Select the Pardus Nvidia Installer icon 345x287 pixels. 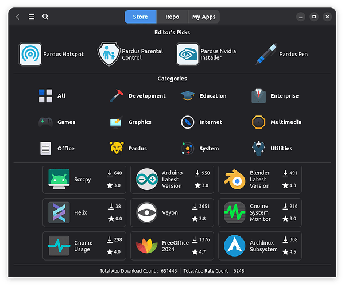click(x=188, y=55)
